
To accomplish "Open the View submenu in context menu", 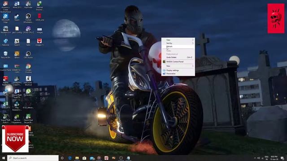I will click(178, 40).
